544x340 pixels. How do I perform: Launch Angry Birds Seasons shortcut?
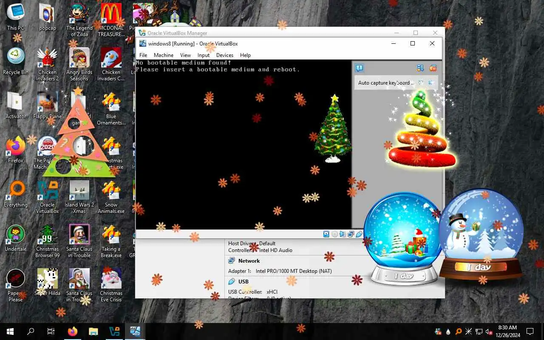click(79, 64)
